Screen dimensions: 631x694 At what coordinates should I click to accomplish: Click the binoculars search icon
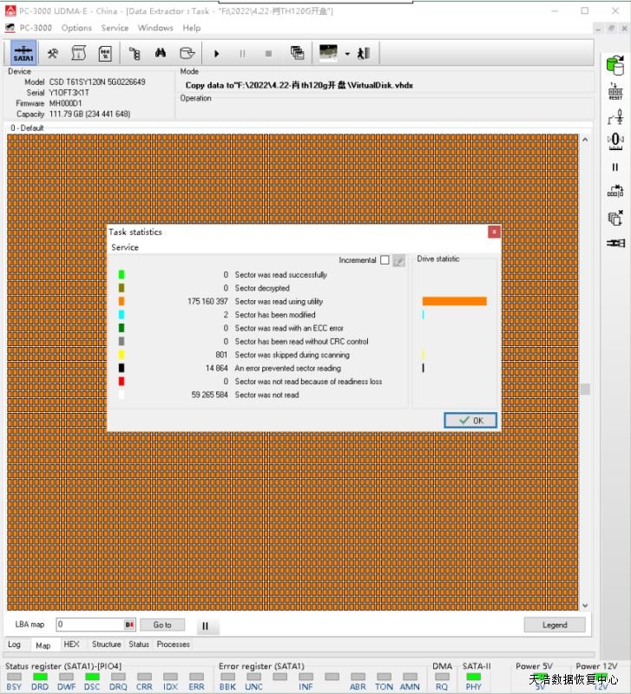tap(160, 53)
